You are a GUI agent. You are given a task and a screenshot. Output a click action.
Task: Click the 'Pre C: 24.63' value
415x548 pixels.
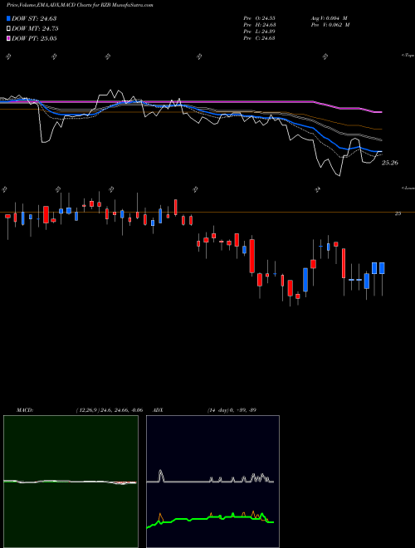(x=259, y=38)
